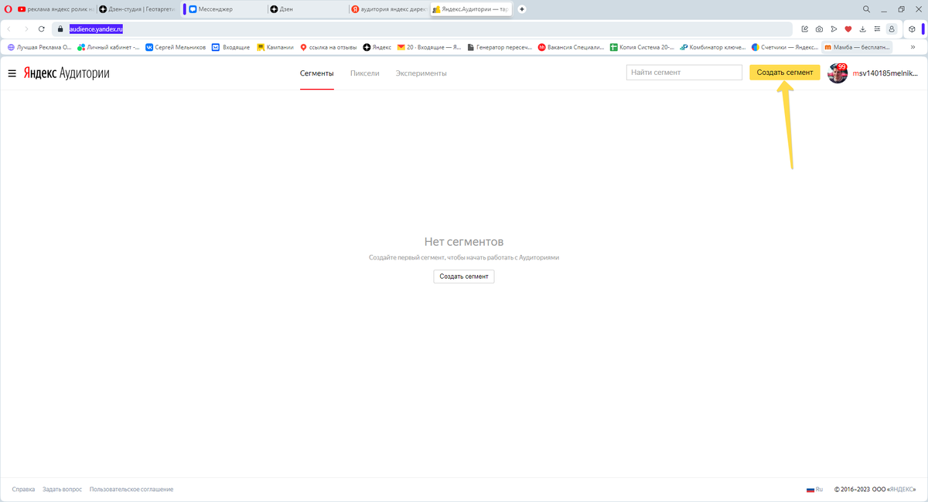Open the Яндекс bookmark

coord(377,47)
